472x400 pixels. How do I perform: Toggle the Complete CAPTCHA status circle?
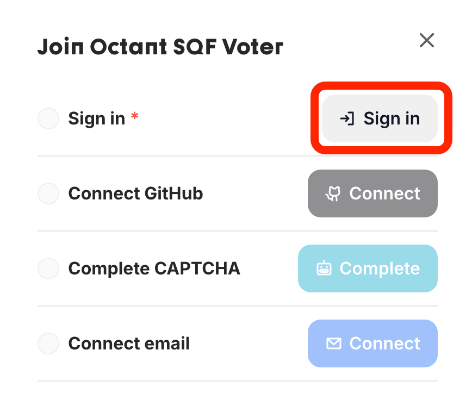[48, 268]
